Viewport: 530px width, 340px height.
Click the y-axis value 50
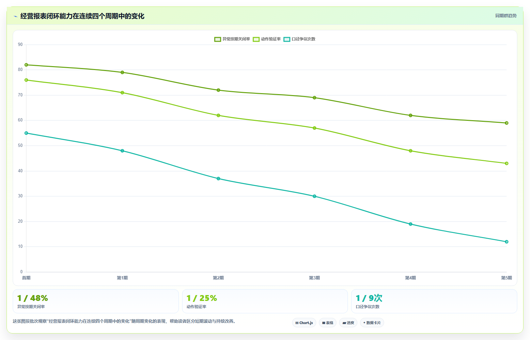(x=20, y=146)
